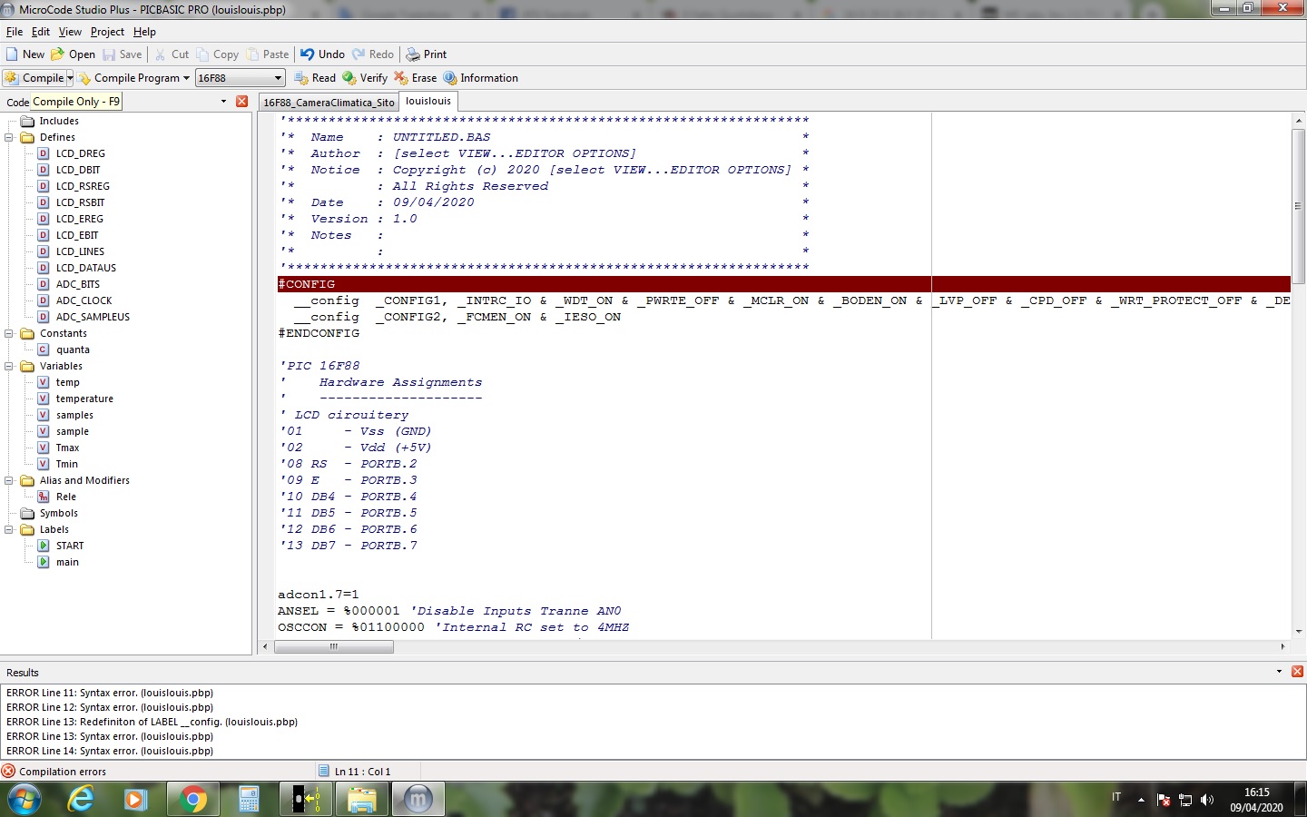Switch to the 16F88_CameraClimatica_Sito tab
The image size is (1307, 817).
329,103
